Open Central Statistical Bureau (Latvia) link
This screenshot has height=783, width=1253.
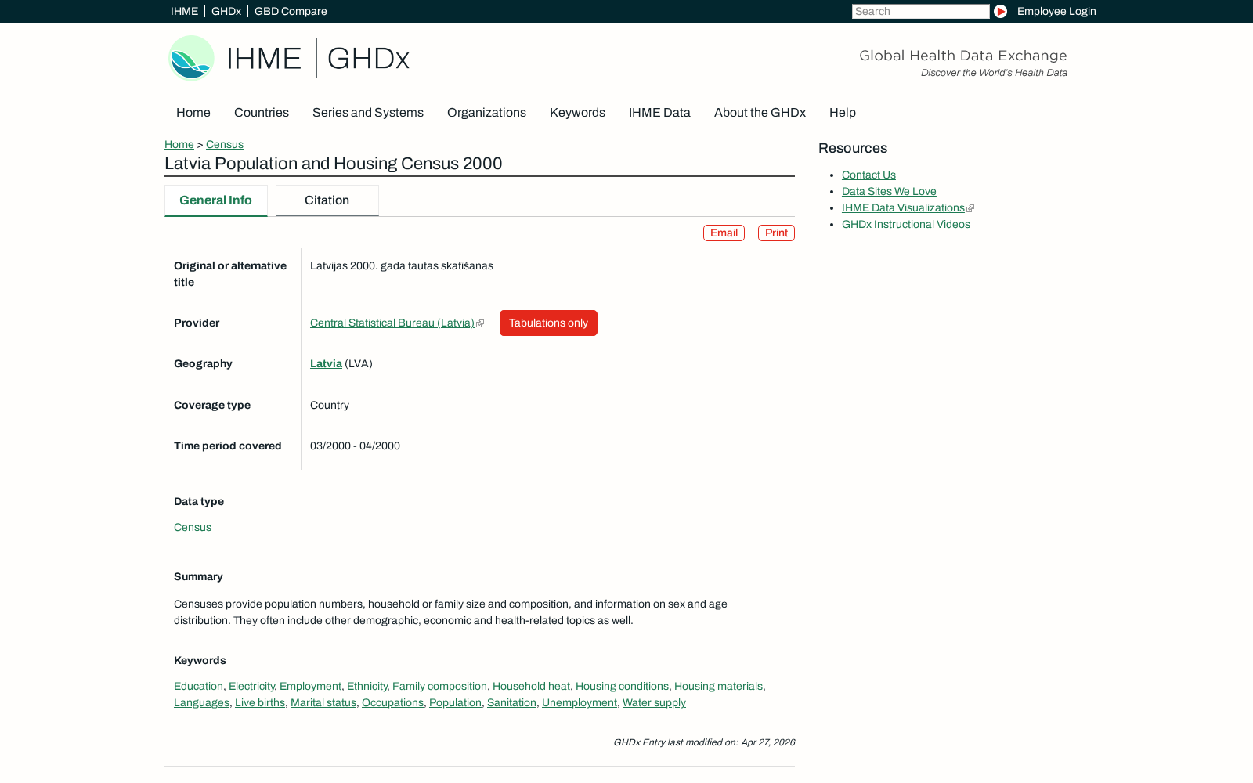(392, 323)
